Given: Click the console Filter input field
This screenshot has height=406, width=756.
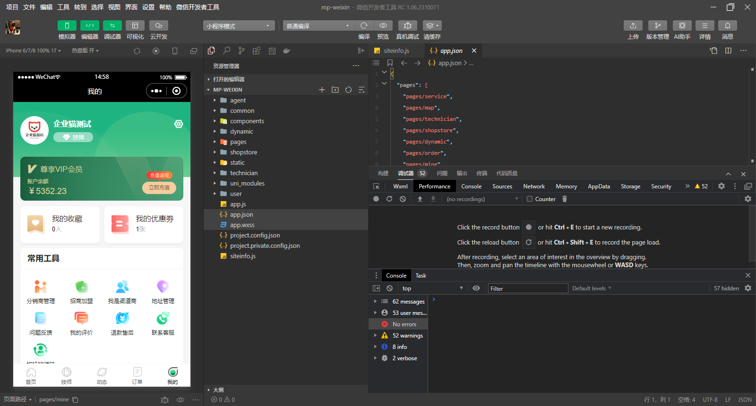Looking at the screenshot, I should pos(527,288).
